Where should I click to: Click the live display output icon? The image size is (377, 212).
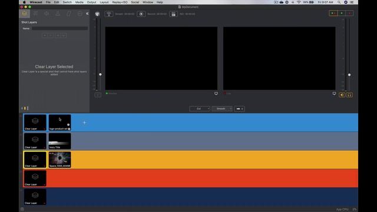coord(334,93)
